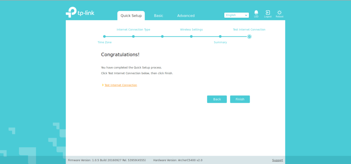Screen dimensions: 351x164
Task: Click the yellow chevron before Test Internet Connection
Action: (102, 85)
